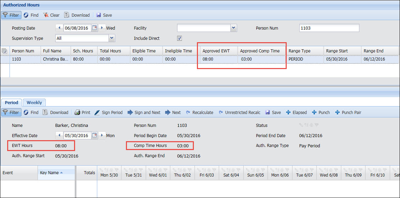Click the Person Num input field
Screen dimensions: 400x198
329,28
